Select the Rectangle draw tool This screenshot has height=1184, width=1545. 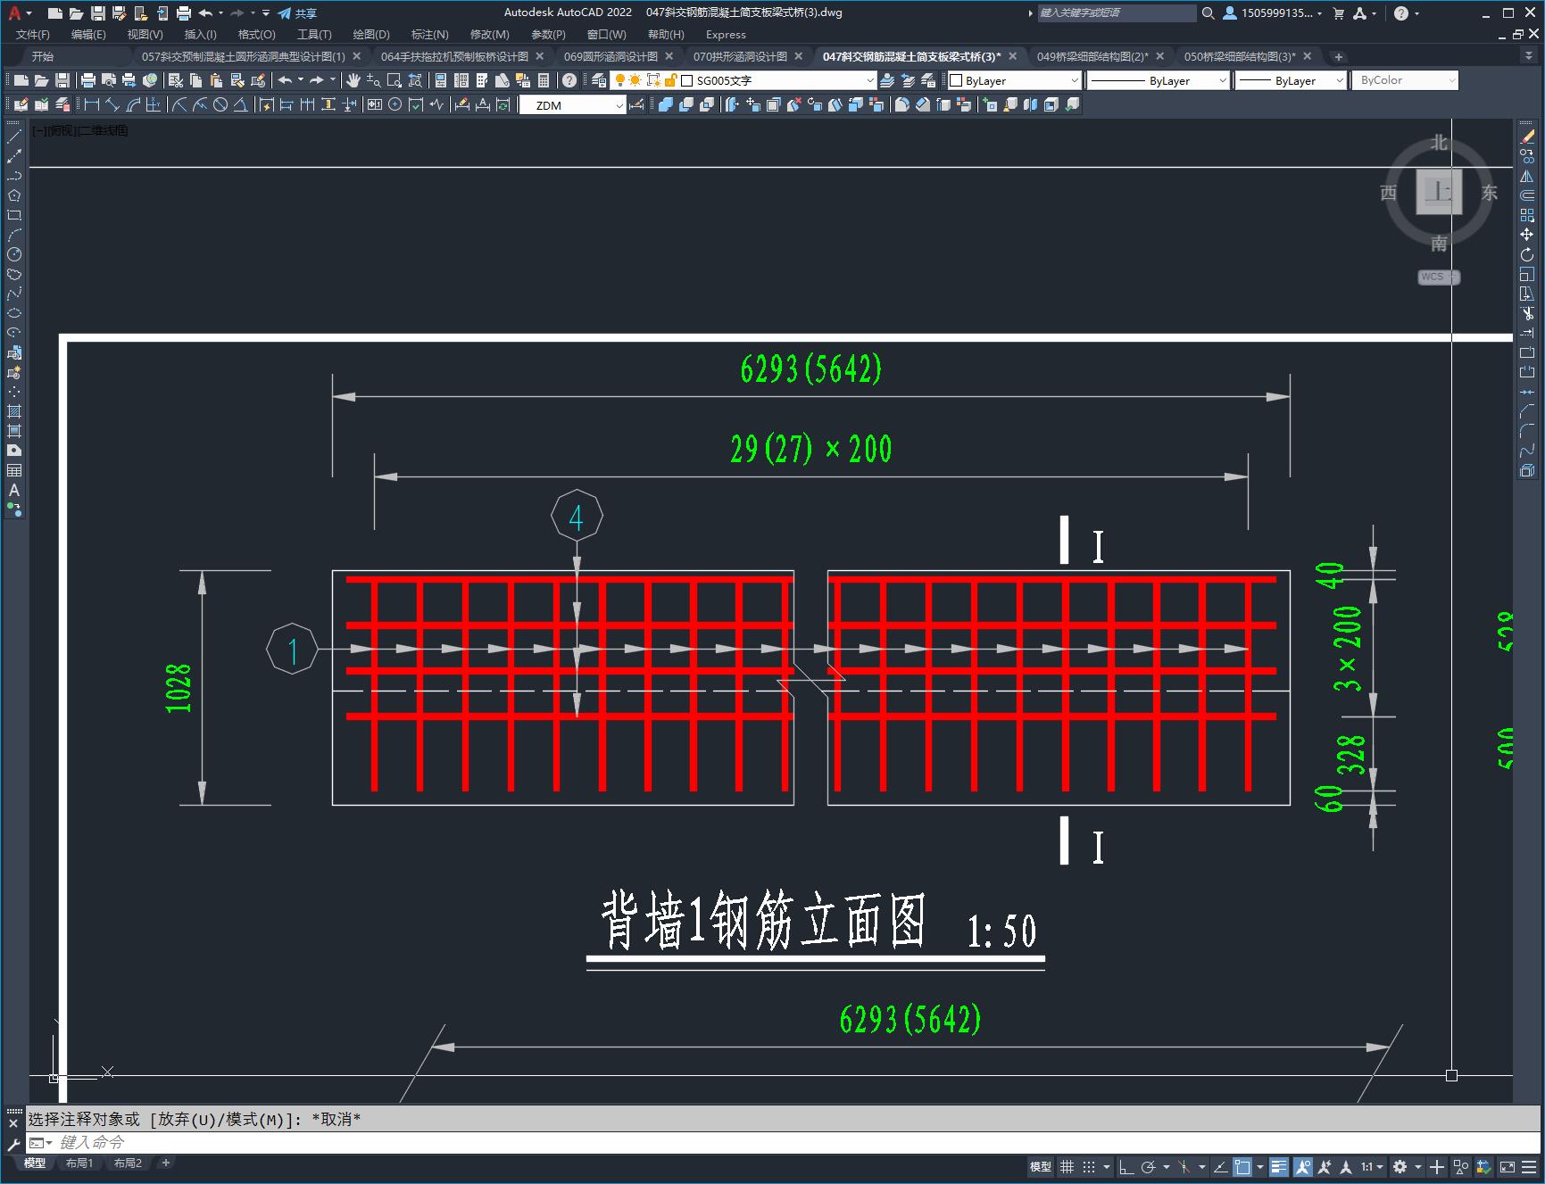coord(14,215)
